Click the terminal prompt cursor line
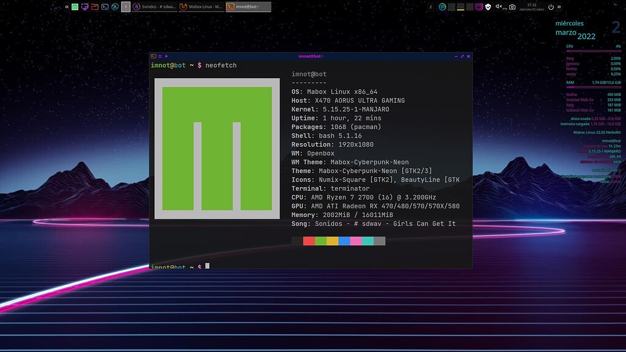 click(207, 266)
